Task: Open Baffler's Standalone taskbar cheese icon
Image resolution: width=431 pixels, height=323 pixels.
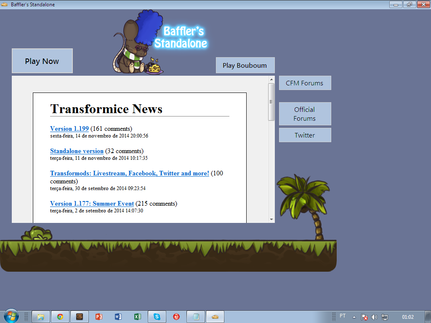Action: pos(215,316)
